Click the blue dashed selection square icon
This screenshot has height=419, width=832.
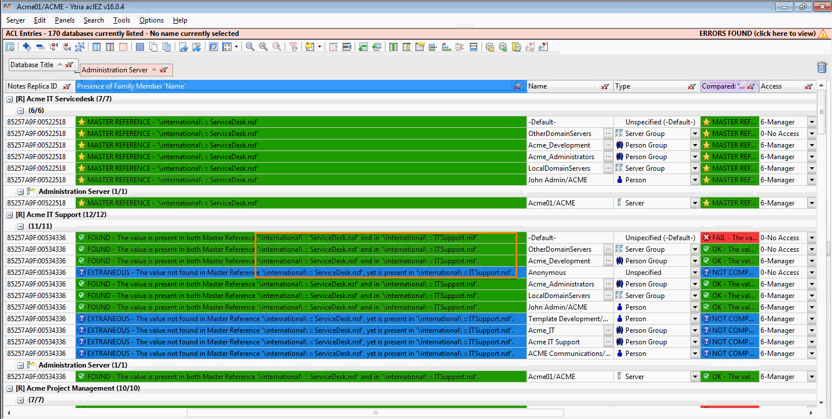pyautogui.click(x=139, y=47)
